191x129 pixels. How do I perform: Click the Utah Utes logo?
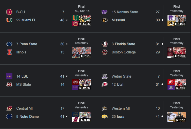pos(105,84)
